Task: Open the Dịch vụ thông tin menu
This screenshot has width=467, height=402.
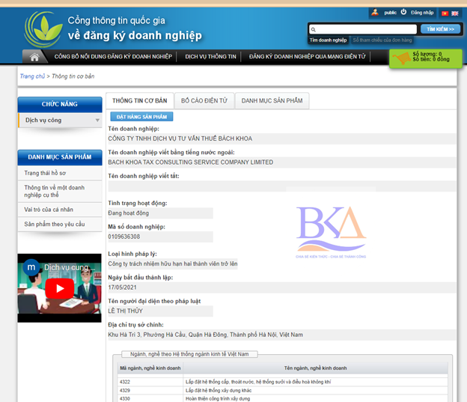Action: [x=210, y=57]
